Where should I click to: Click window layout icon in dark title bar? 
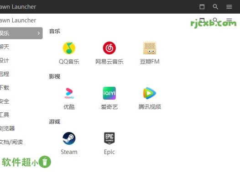202,7
